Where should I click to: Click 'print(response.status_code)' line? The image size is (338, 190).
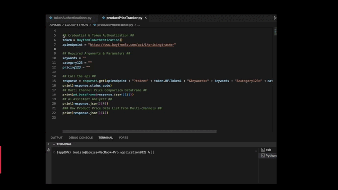87,86
